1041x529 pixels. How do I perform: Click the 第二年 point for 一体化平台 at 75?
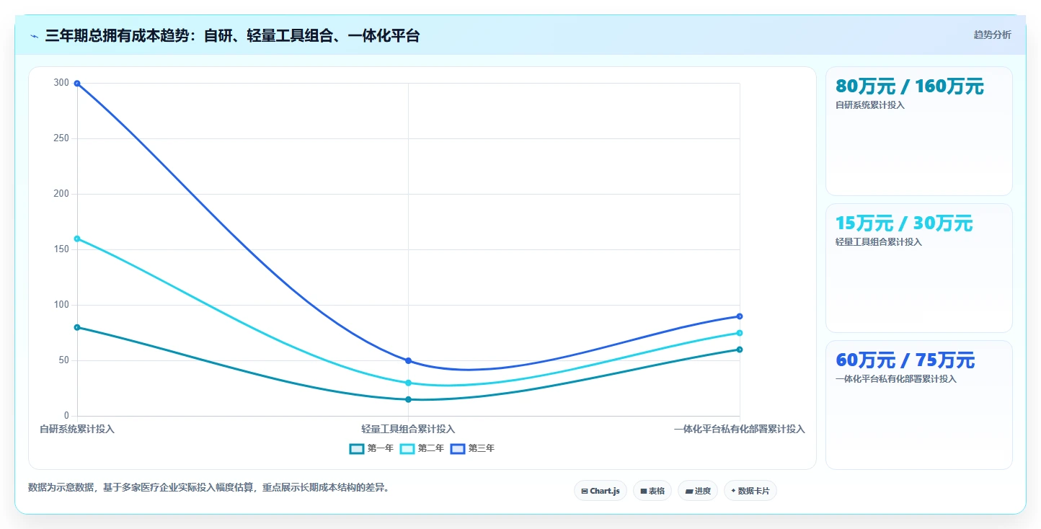pos(740,333)
